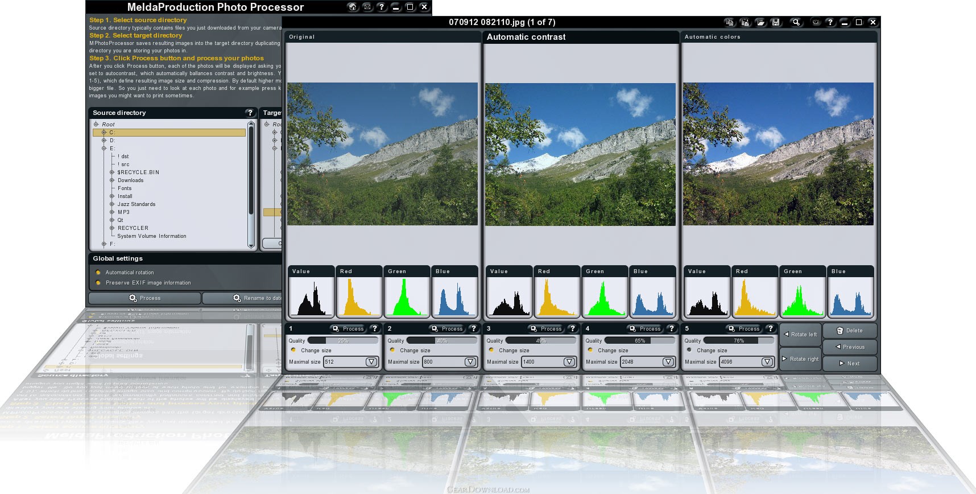Click the paste icon in the preview window title bar
Screen dimensions: 976x494
tap(745, 22)
